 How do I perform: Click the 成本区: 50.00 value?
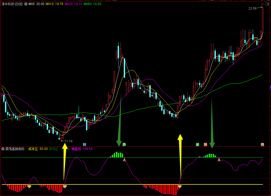pyautogui.click(x=38, y=149)
